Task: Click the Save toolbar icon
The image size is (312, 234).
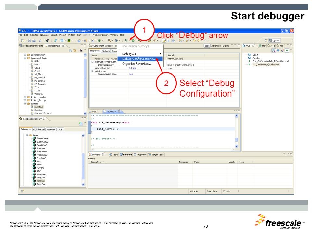Action: pyautogui.click(x=30, y=40)
